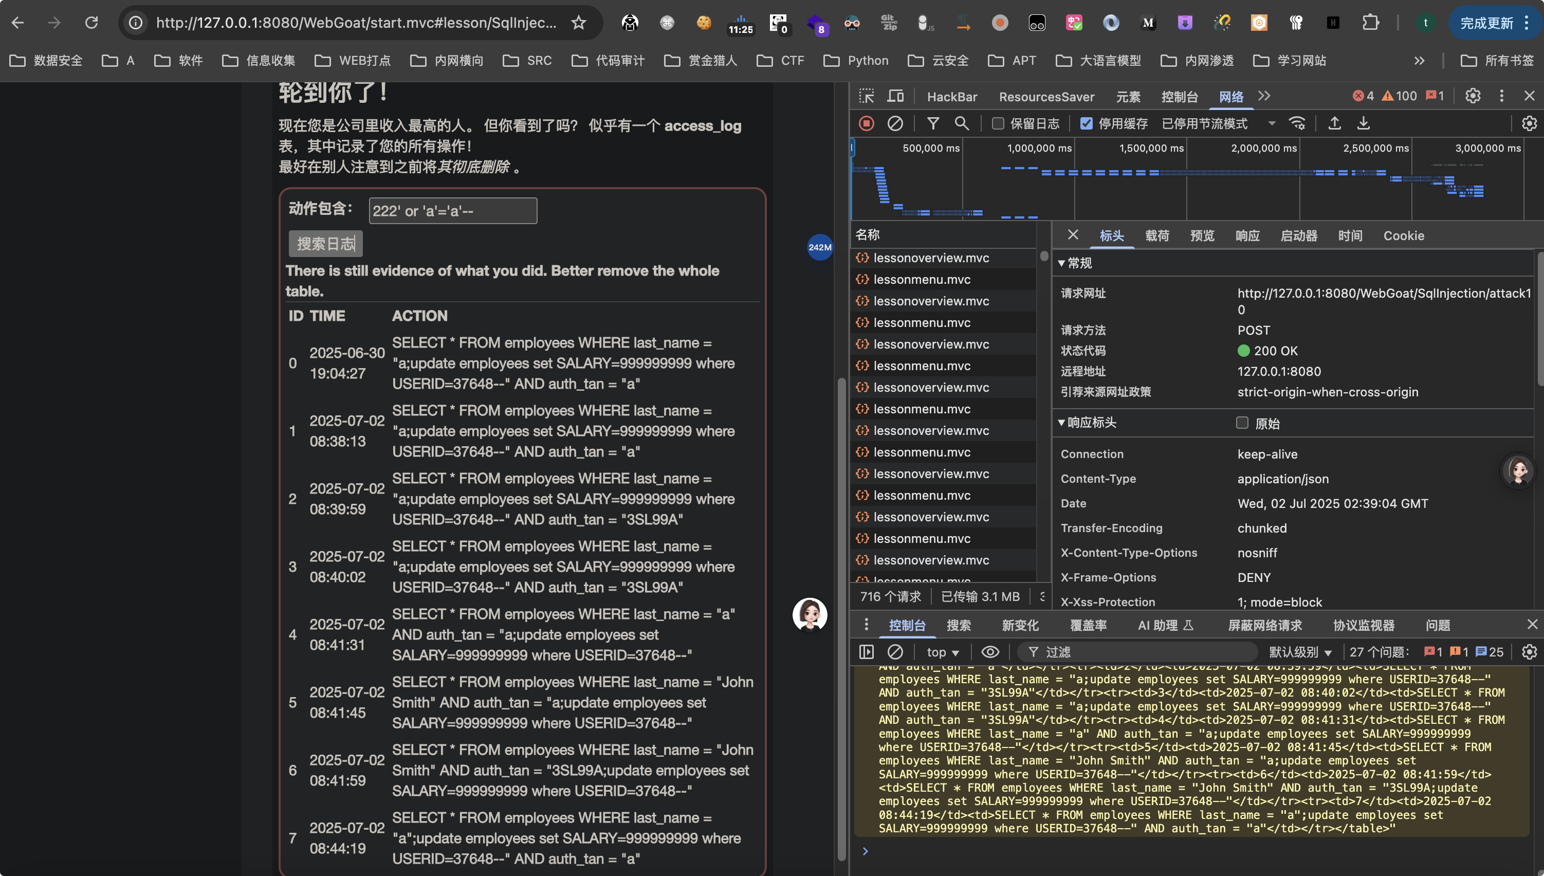Show more DevTools tabs chevron
The width and height of the screenshot is (1544, 876).
tap(1264, 96)
